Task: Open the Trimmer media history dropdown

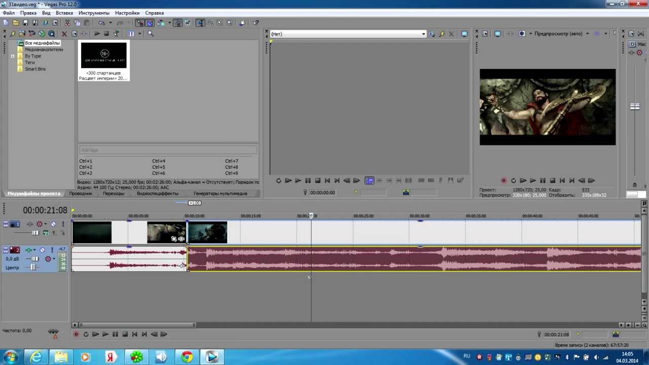Action: point(423,34)
